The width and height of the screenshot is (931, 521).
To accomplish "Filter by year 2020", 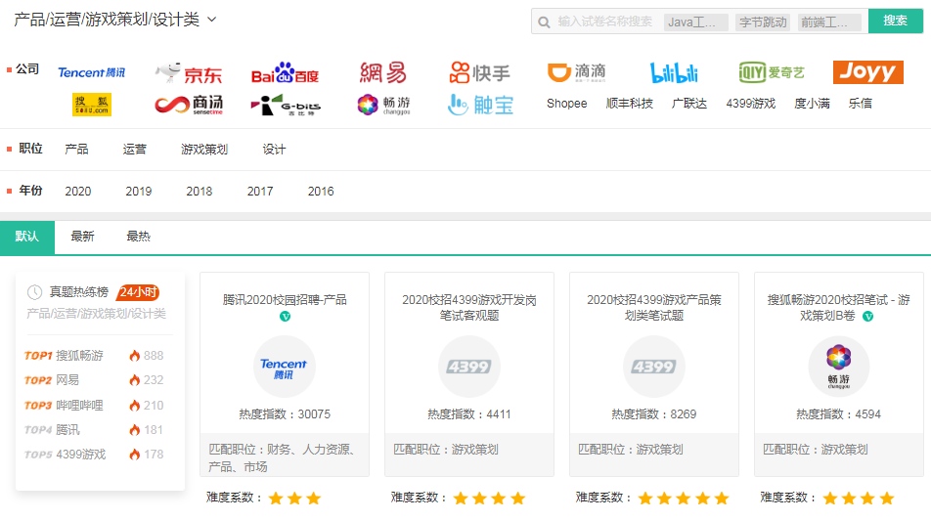I will tap(78, 192).
